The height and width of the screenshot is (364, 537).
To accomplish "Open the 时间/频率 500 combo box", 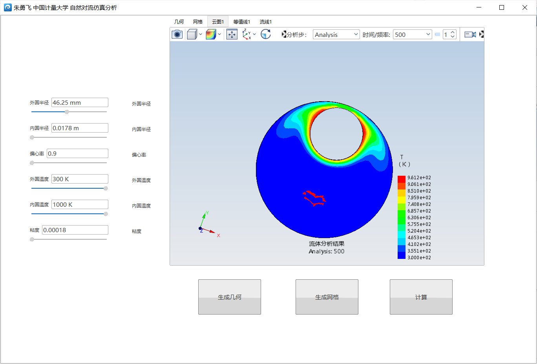I will click(413, 35).
